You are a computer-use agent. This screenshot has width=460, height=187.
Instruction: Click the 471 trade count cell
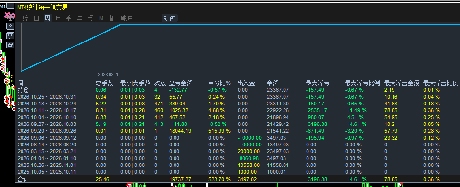159,104
